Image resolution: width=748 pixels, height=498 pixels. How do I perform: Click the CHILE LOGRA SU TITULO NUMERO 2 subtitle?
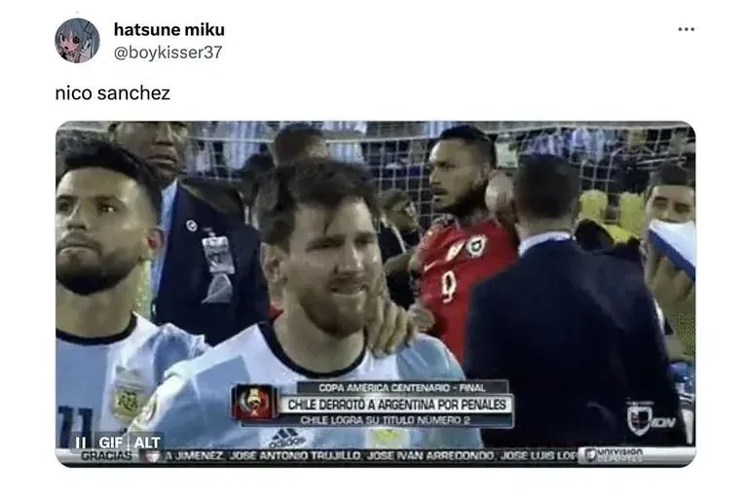(386, 420)
